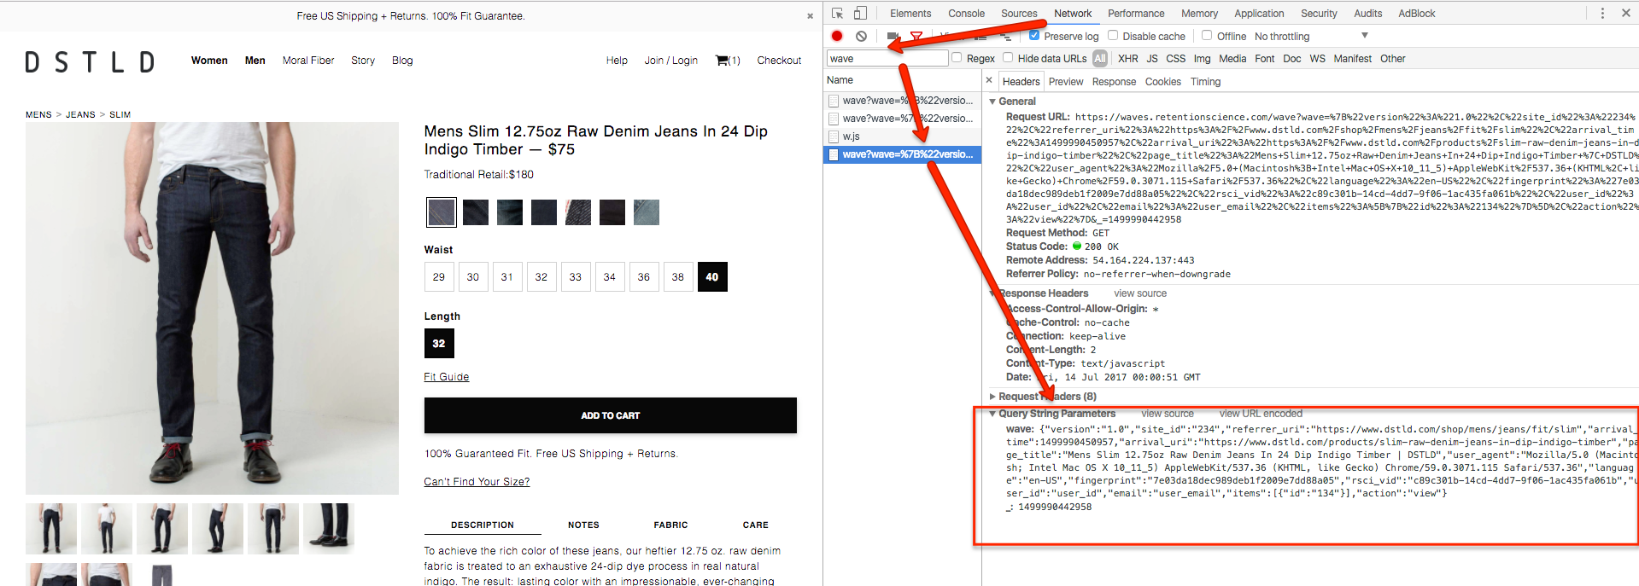Open the Console tab
Viewport: 1639px width, 586px height.
tap(966, 13)
